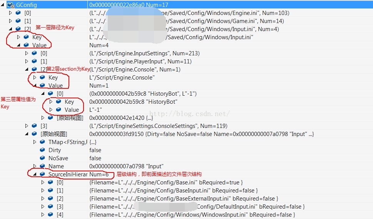373x219 pixels.
Task: Select the ConsoleSettings Num=119 value
Action: click(x=158, y=126)
